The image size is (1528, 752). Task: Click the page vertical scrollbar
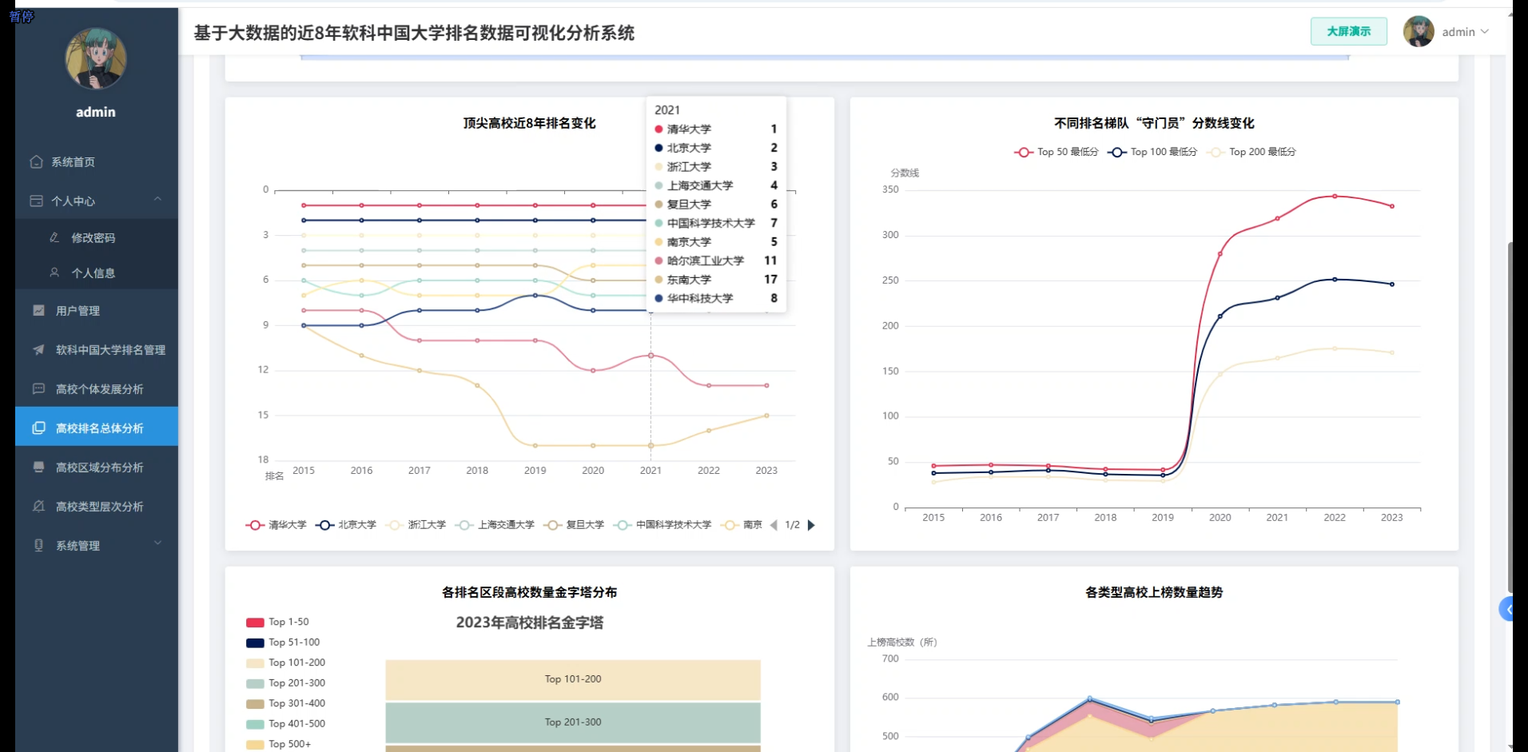(x=1510, y=416)
